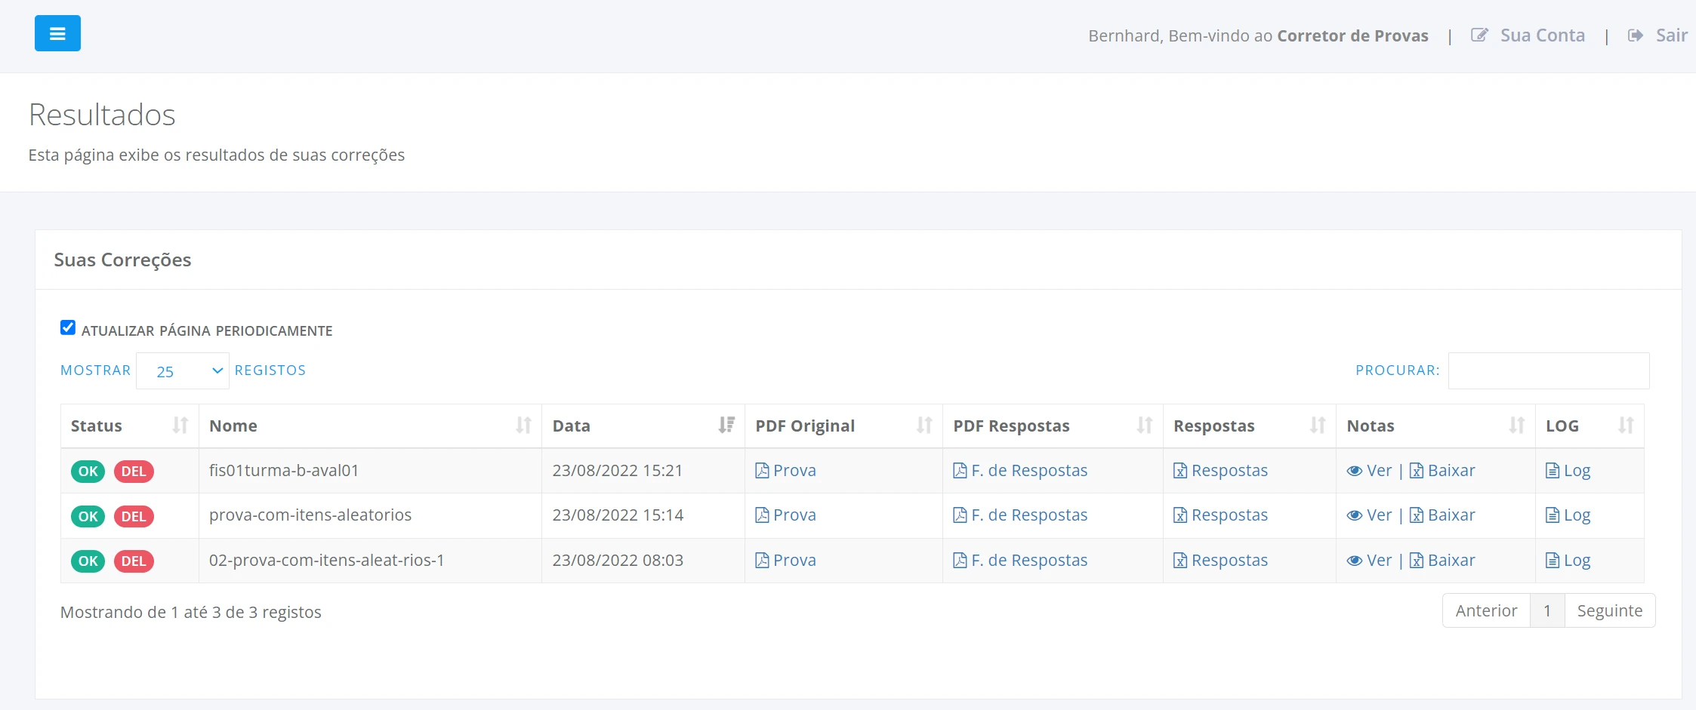The width and height of the screenshot is (1696, 710).
Task: Baixar notas for prova-com-itens-aleatorios
Action: (1442, 515)
